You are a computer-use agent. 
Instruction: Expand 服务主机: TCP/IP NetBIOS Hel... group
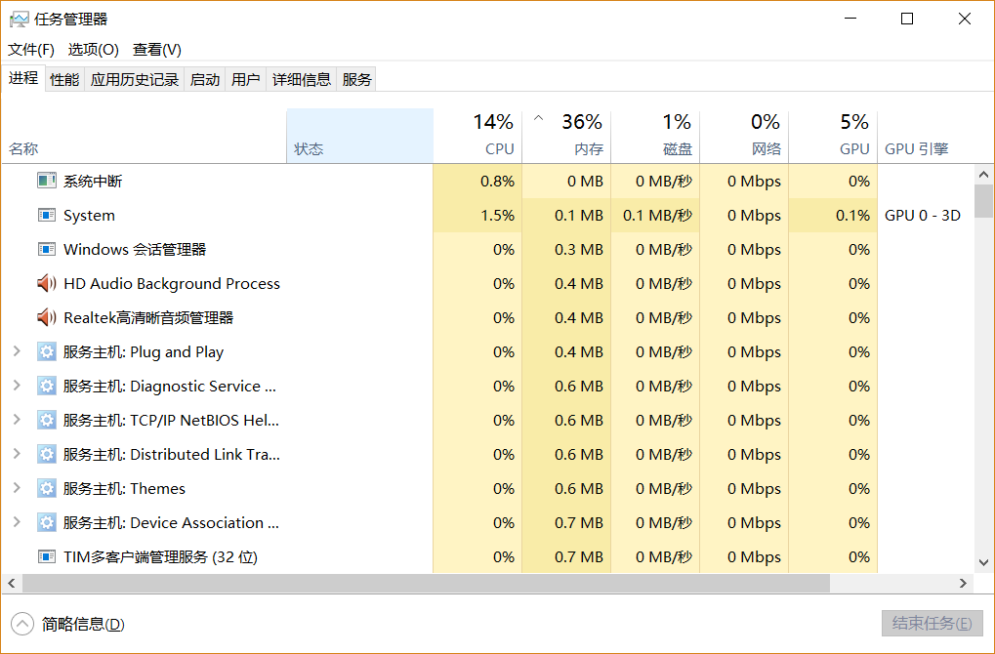[x=18, y=420]
